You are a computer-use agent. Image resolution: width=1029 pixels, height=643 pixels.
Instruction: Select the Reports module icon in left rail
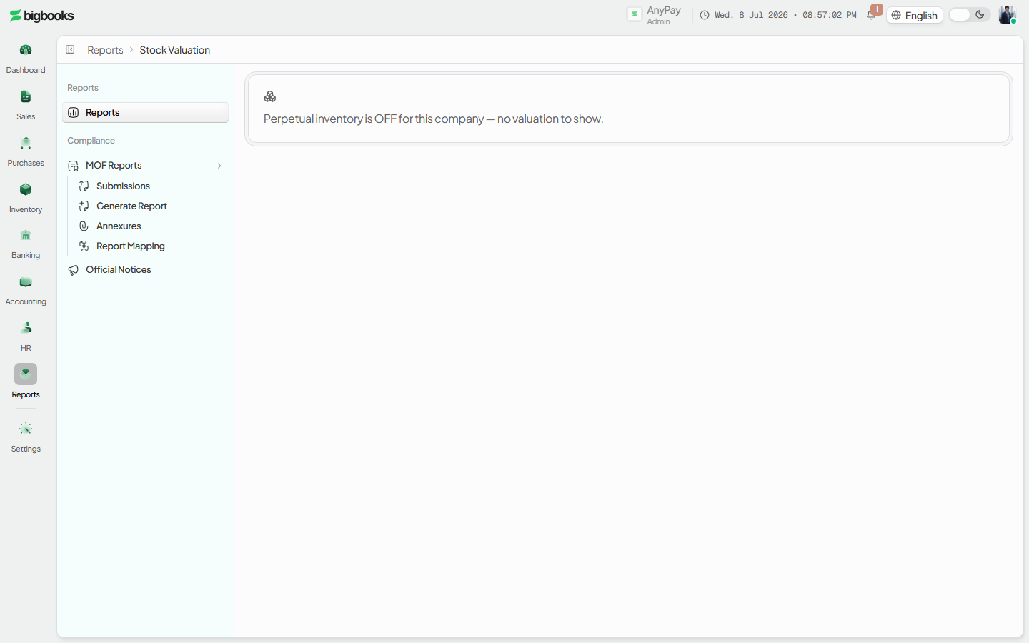tap(26, 374)
